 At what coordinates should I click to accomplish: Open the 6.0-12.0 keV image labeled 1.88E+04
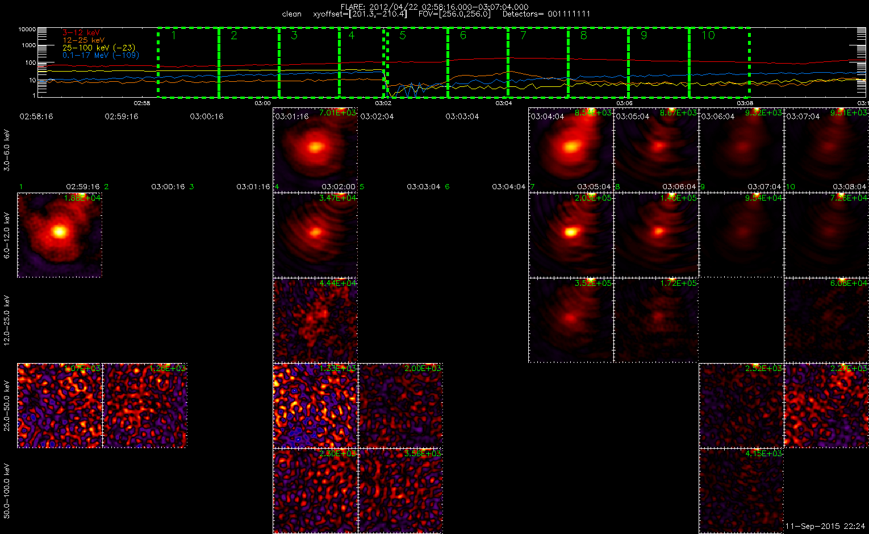click(x=60, y=235)
